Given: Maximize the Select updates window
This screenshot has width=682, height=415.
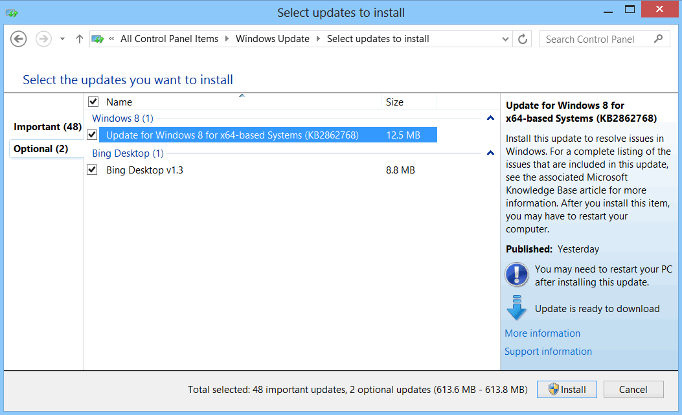Looking at the screenshot, I should (x=630, y=10).
